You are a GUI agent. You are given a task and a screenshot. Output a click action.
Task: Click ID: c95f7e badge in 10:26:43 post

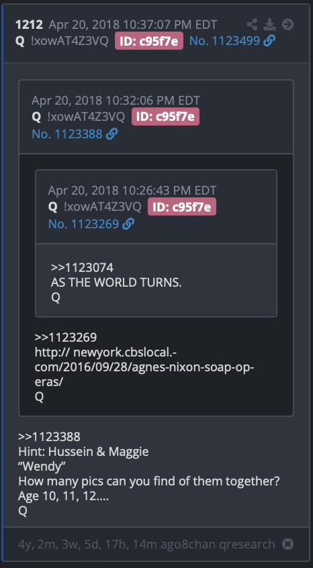[182, 207]
